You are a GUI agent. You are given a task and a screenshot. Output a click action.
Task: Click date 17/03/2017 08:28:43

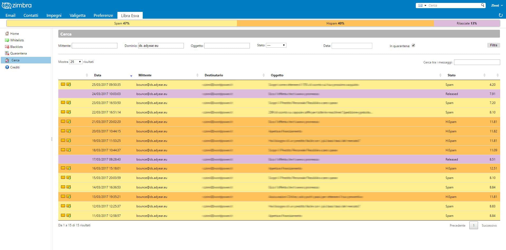106,159
